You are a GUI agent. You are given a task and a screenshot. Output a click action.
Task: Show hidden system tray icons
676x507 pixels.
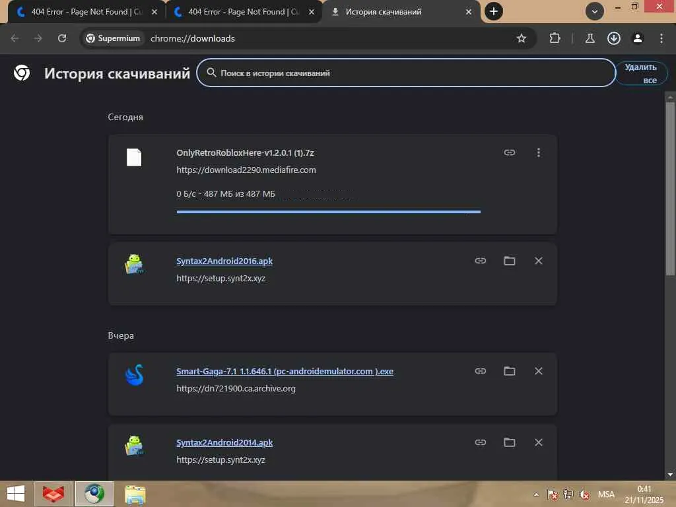point(536,494)
